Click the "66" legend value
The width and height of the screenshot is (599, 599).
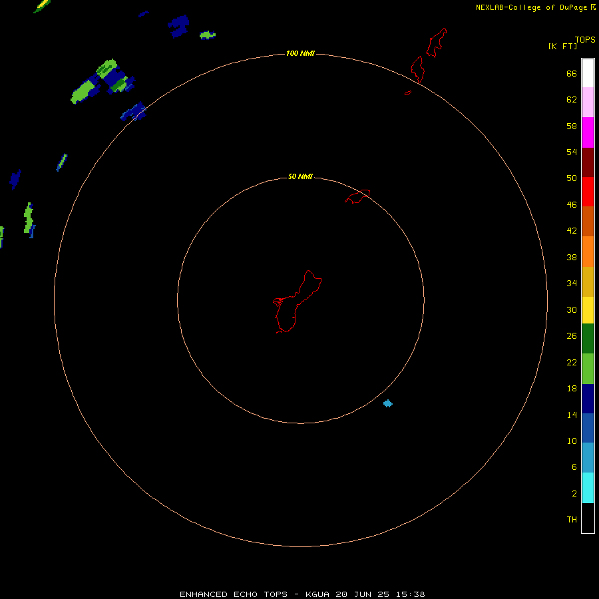click(x=572, y=73)
